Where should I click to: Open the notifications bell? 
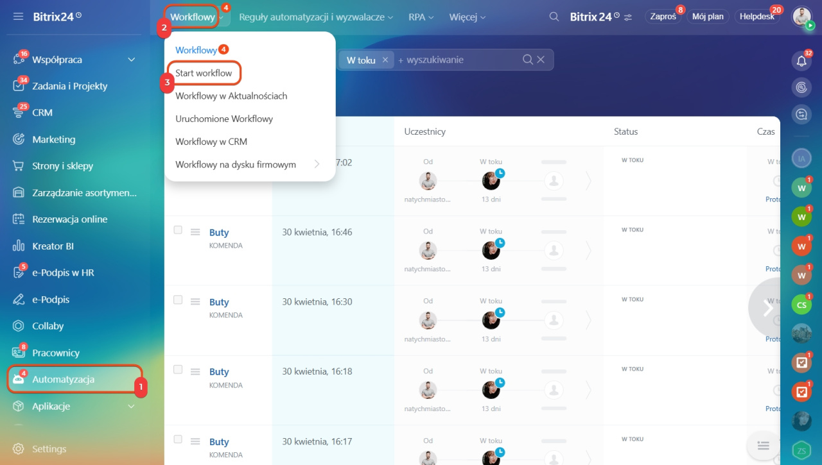coord(801,61)
